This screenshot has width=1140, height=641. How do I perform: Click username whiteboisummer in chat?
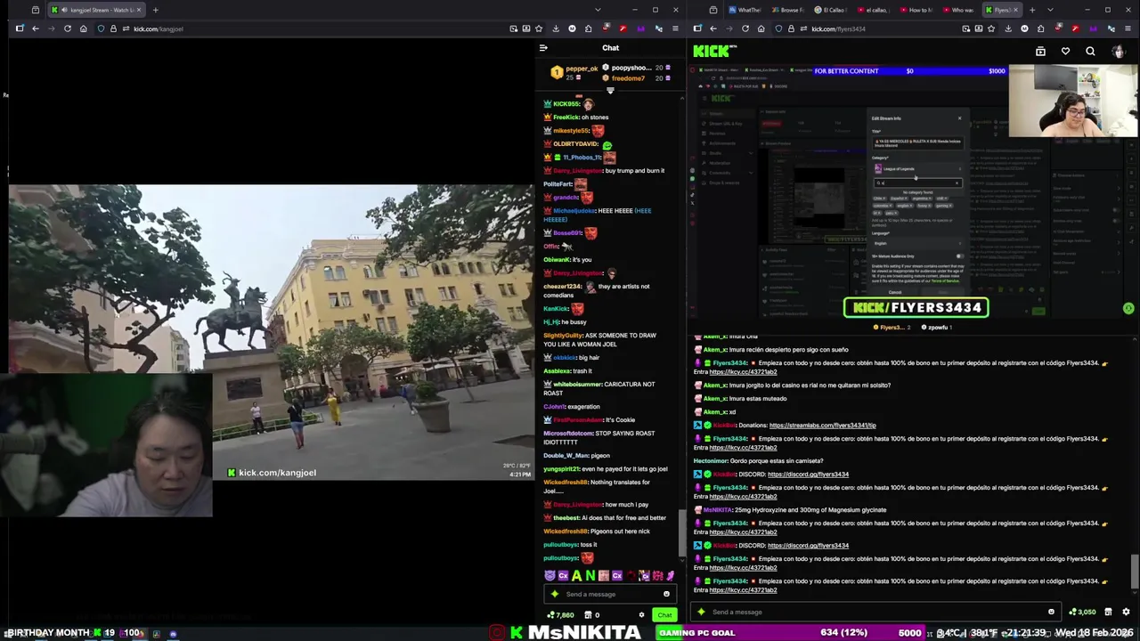point(577,384)
